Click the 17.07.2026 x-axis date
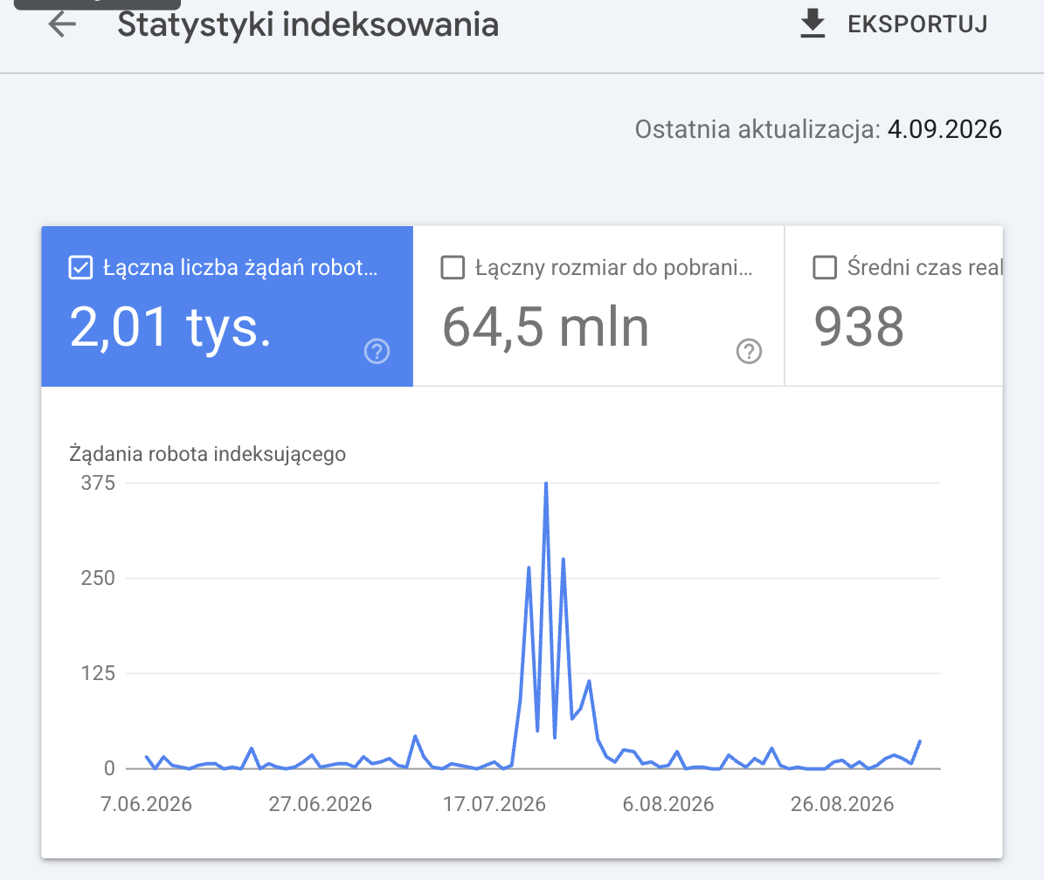 [494, 804]
